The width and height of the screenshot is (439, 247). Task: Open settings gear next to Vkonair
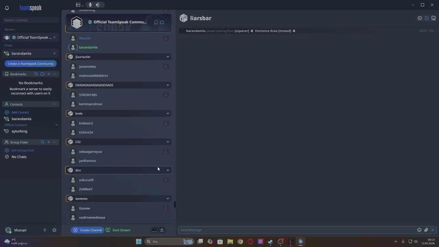tap(54, 230)
